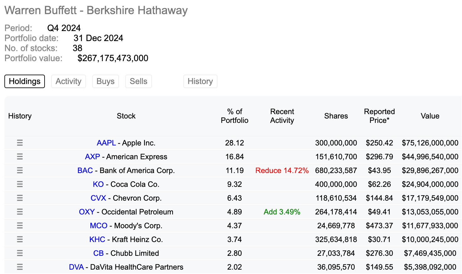
Task: Open the KHC ticker link
Action: (x=97, y=240)
